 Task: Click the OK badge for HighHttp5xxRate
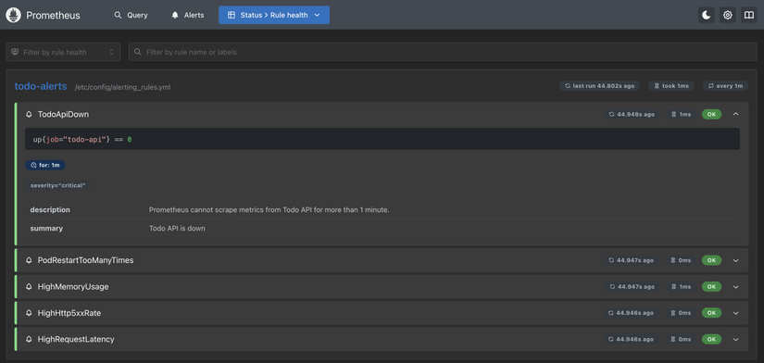[x=711, y=313]
